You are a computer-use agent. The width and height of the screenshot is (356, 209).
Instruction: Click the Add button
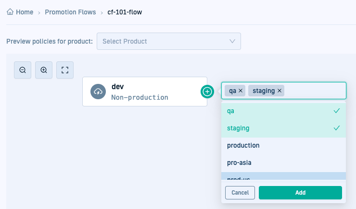(x=300, y=193)
